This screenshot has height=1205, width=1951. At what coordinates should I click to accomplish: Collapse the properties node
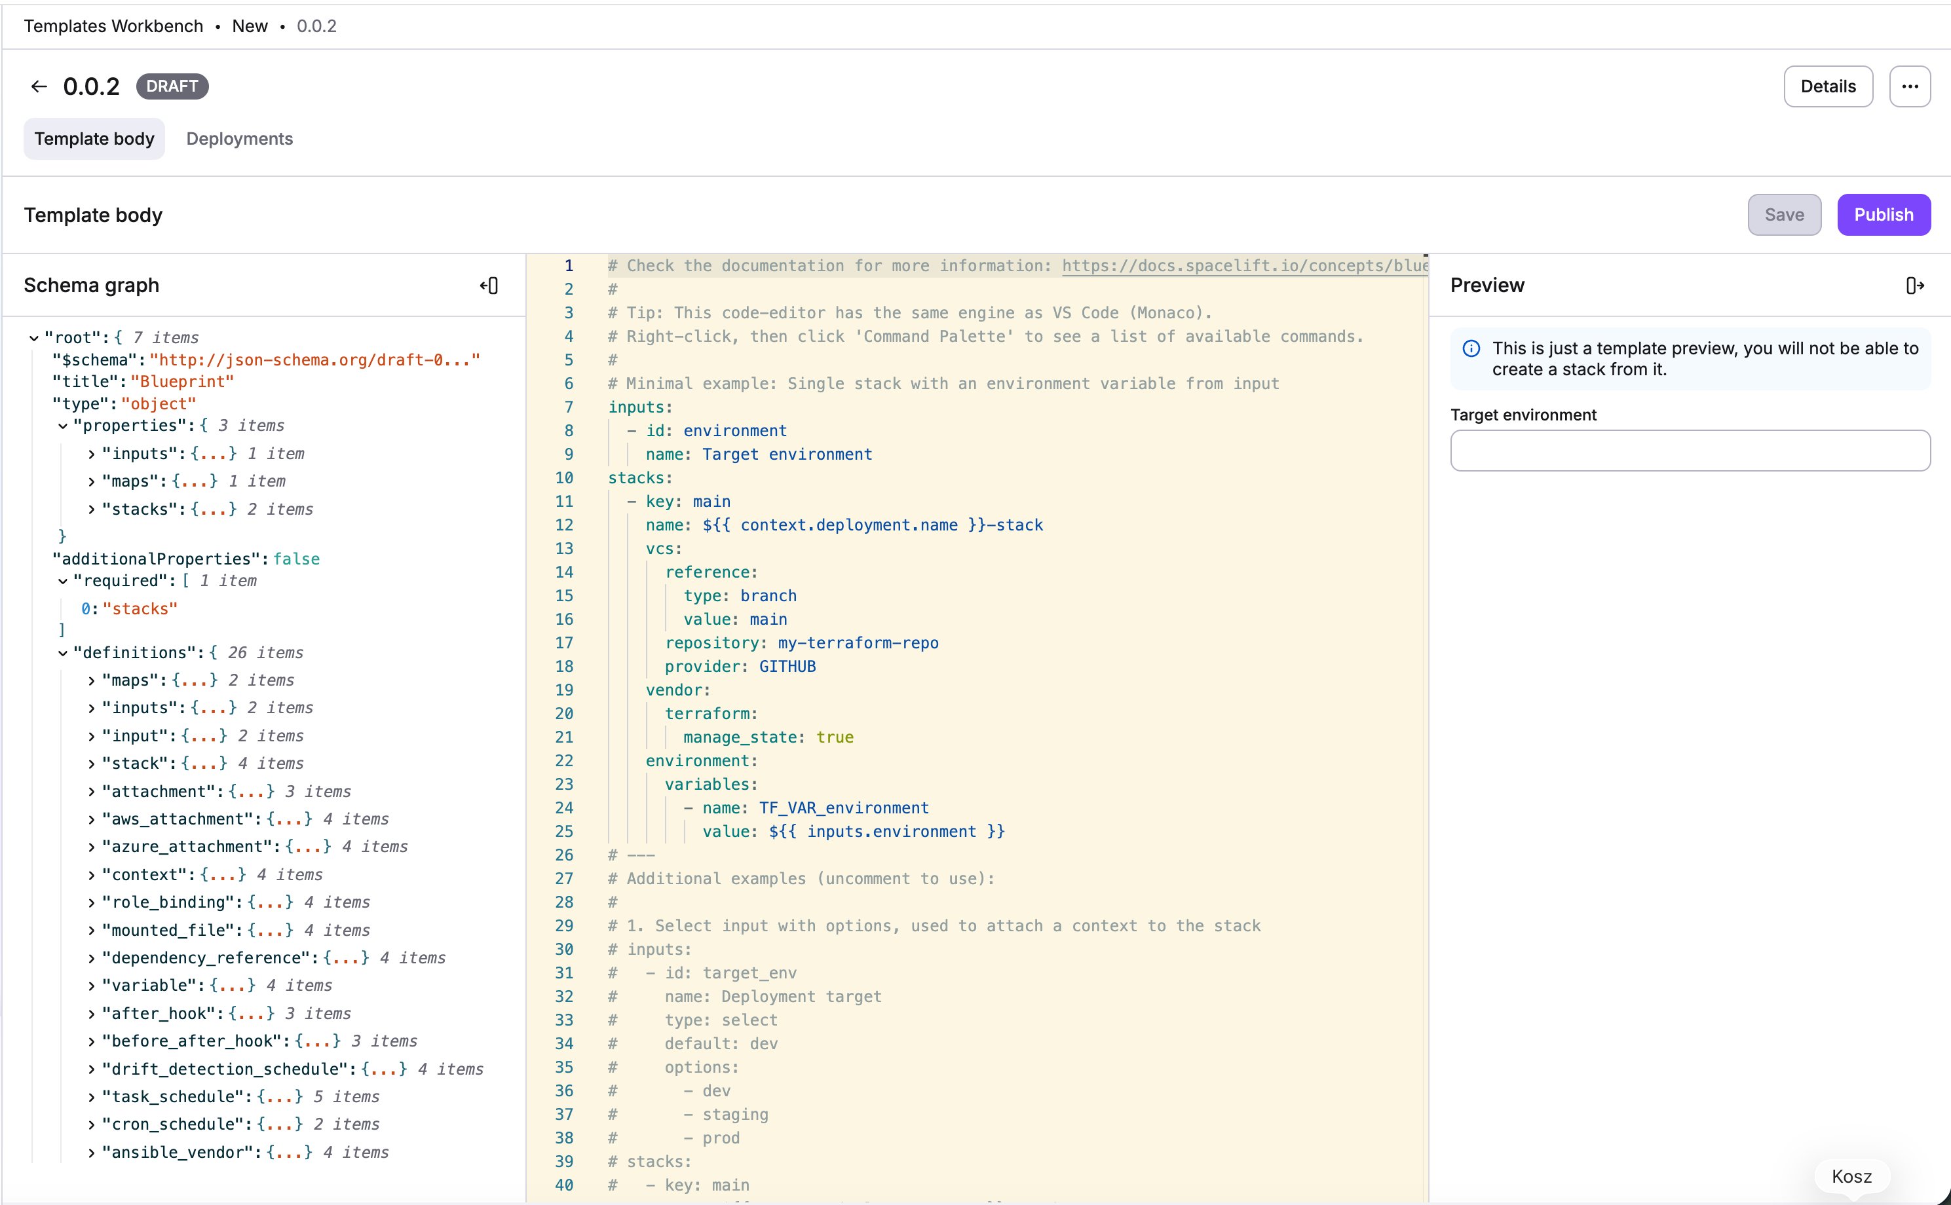point(63,426)
